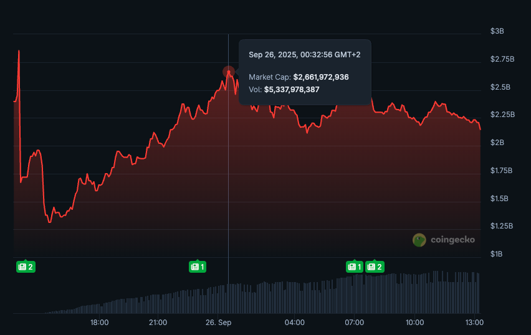Click the leftmost news marker labeled 2
This screenshot has width=531, height=335.
click(26, 267)
